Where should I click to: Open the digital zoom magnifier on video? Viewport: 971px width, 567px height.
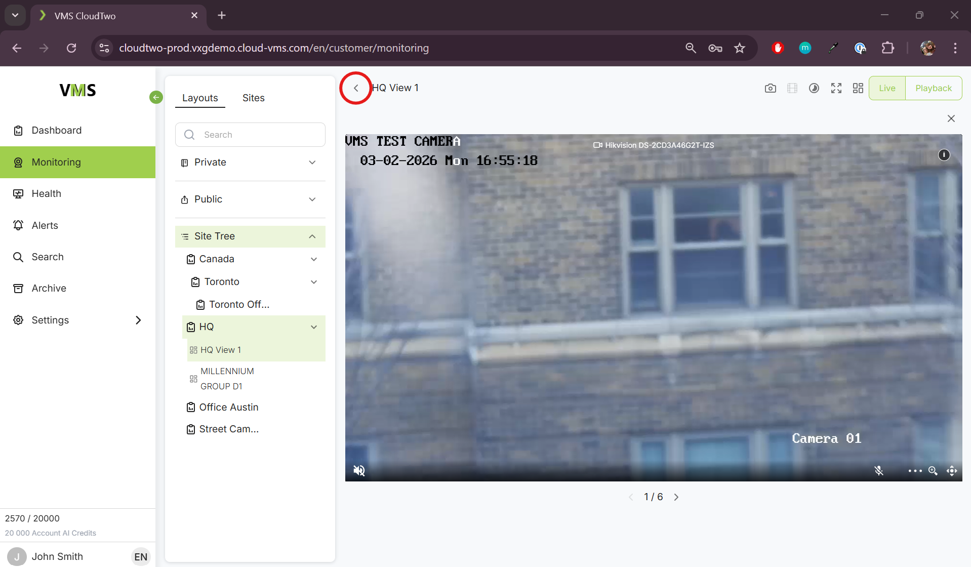pos(933,471)
